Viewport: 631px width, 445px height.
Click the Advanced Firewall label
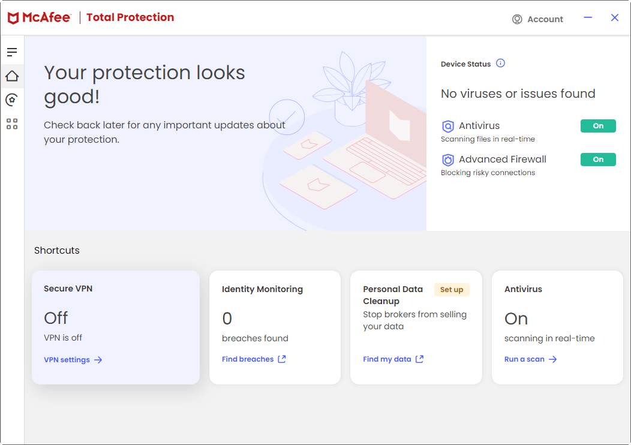(x=502, y=160)
